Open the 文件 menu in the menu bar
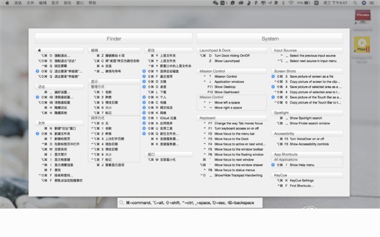The height and width of the screenshot is (237, 380). click(x=30, y=3)
